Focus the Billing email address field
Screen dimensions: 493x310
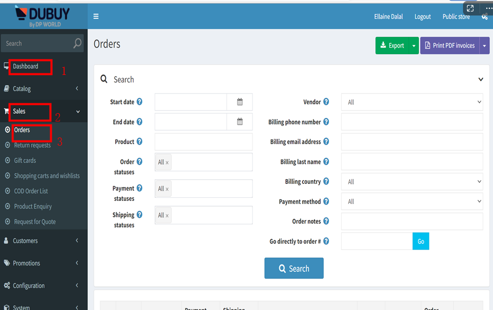412,142
